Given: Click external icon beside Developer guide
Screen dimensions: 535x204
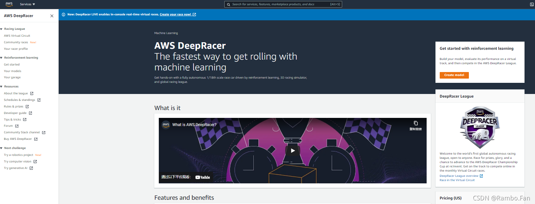Looking at the screenshot, I should point(30,113).
